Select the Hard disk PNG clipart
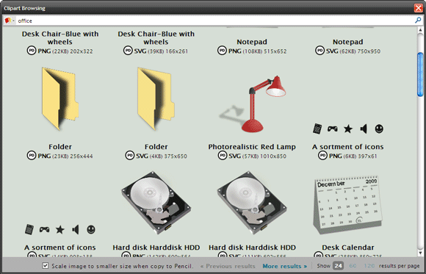This screenshot has width=426, height=274. tap(156, 203)
